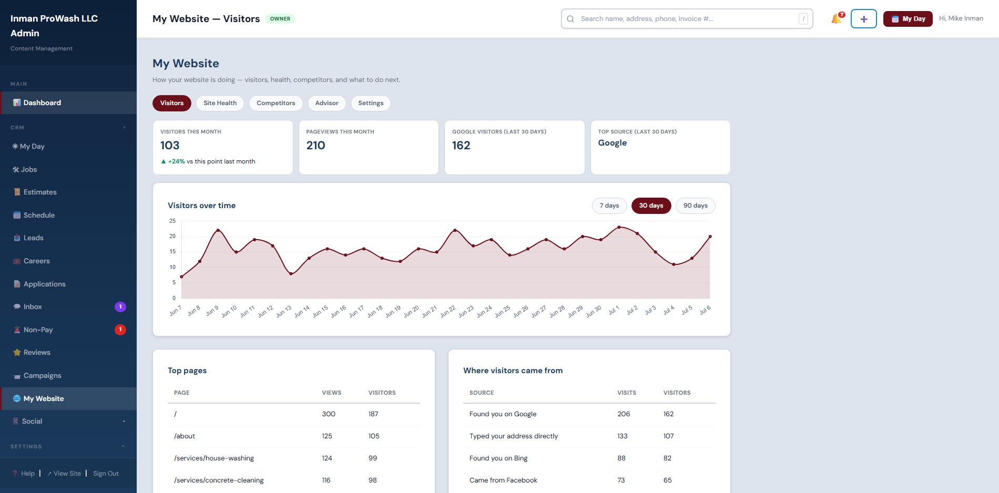Open the Schedule section
This screenshot has width=999, height=493.
click(68, 215)
